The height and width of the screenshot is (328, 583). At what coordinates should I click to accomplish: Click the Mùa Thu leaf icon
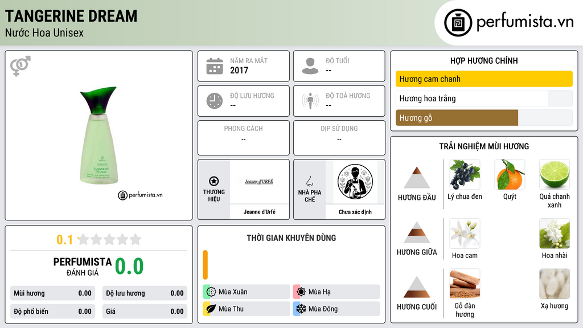(211, 309)
